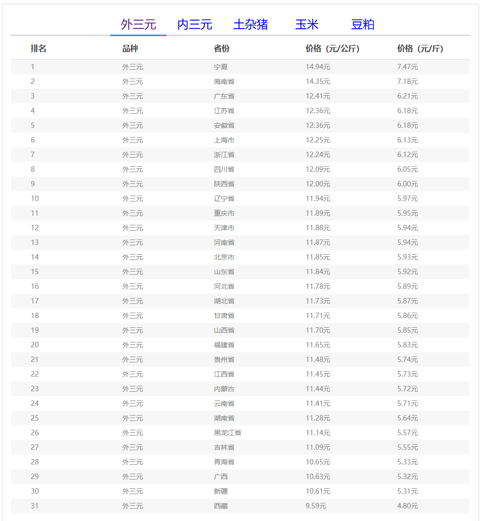Click the 上海市 row province name

point(224,140)
